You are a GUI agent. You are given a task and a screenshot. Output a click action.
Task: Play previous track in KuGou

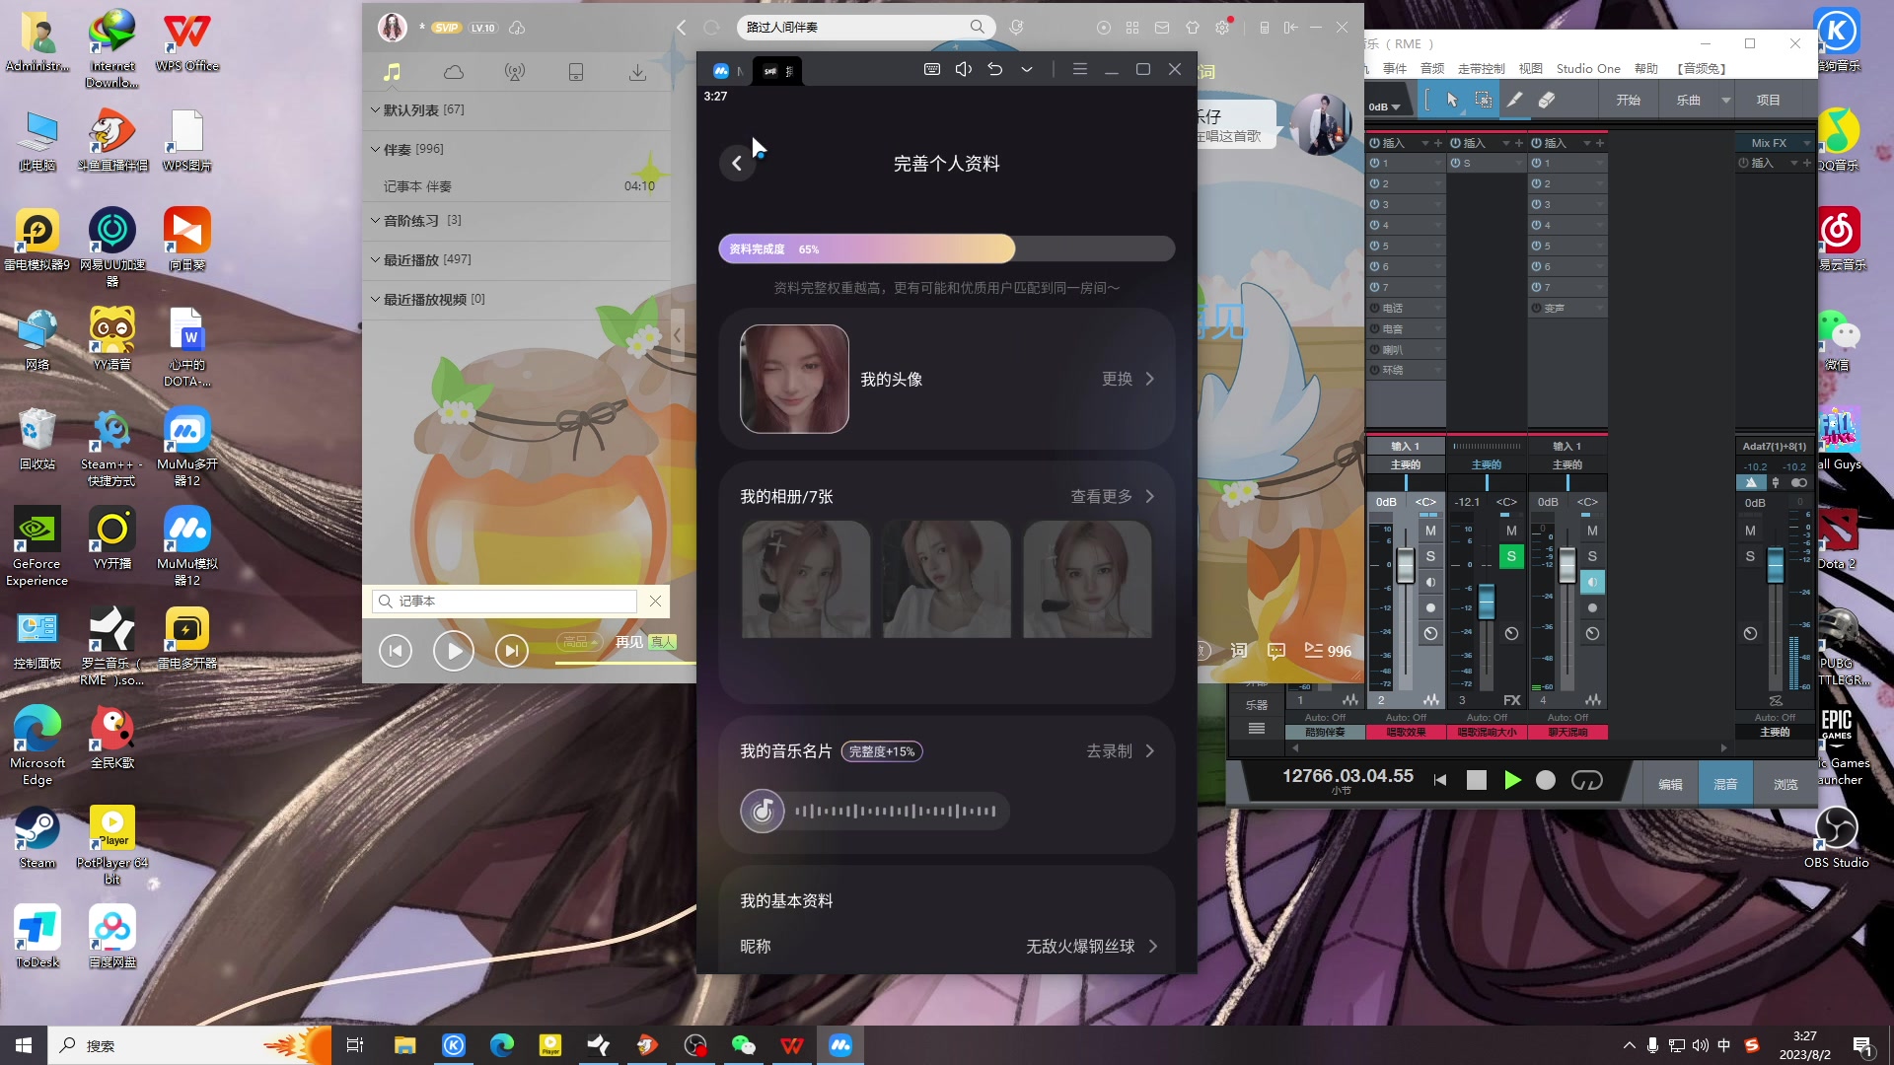(x=396, y=651)
